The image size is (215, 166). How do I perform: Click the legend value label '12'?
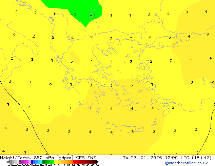coord(63,165)
